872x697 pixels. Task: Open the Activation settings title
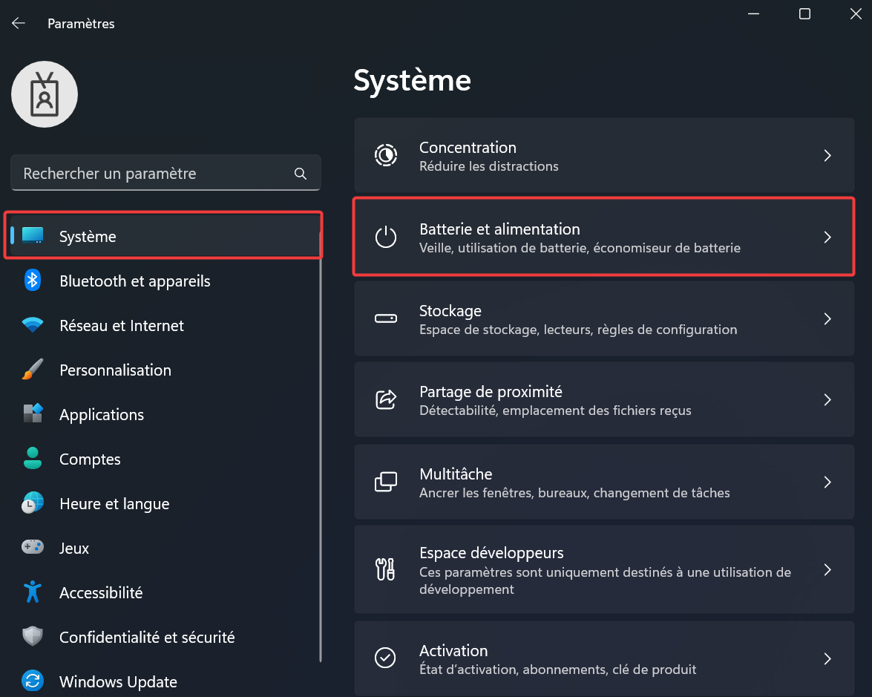pos(453,651)
